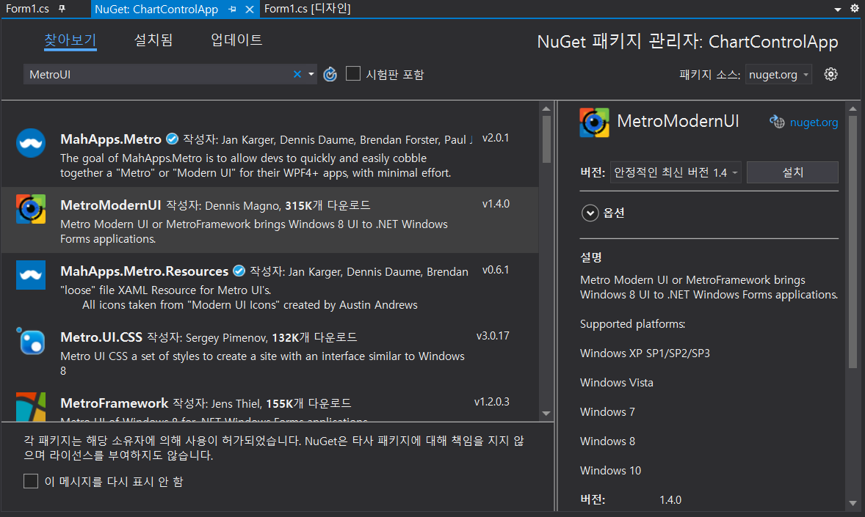Refresh the package search results
Viewport: 865px width, 517px height.
pos(330,74)
